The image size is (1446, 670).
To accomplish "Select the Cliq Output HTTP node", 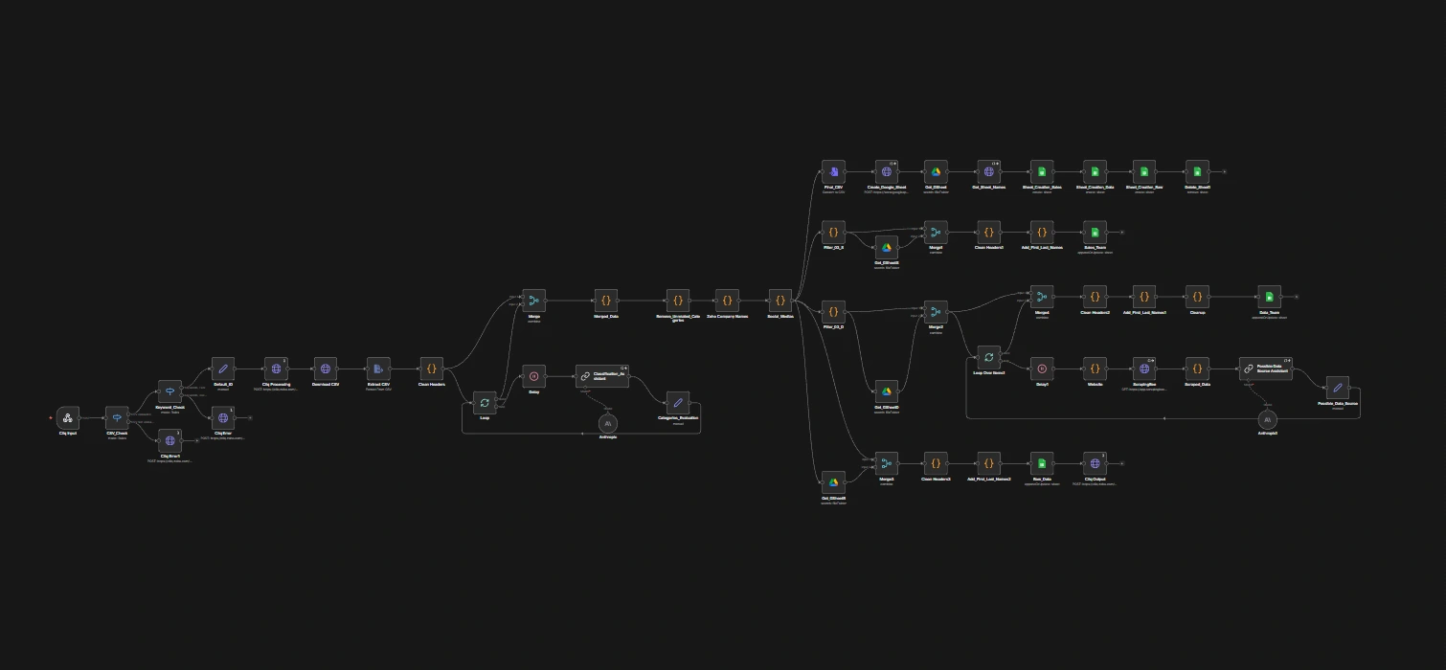I will 1096,463.
